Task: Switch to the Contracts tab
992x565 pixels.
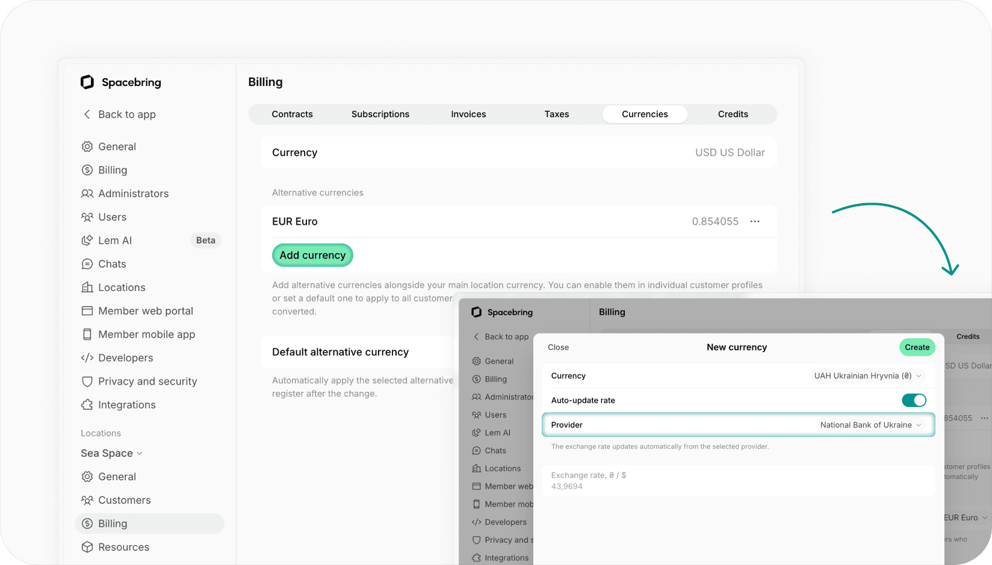Action: (x=293, y=114)
